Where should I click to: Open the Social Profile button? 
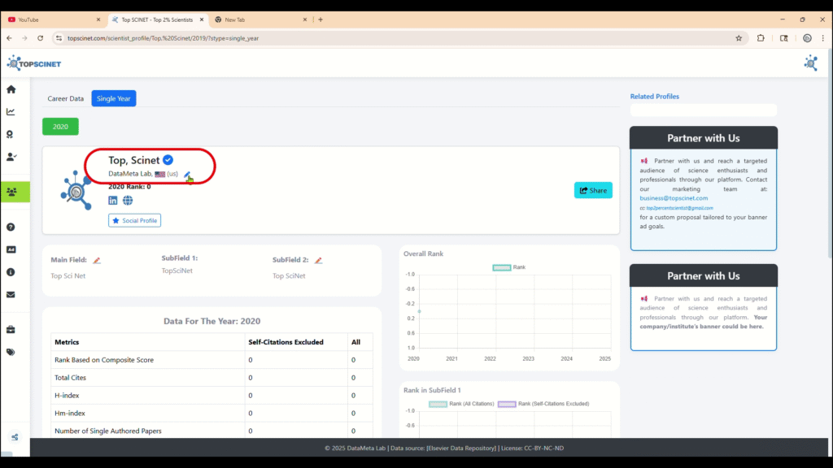pos(134,220)
